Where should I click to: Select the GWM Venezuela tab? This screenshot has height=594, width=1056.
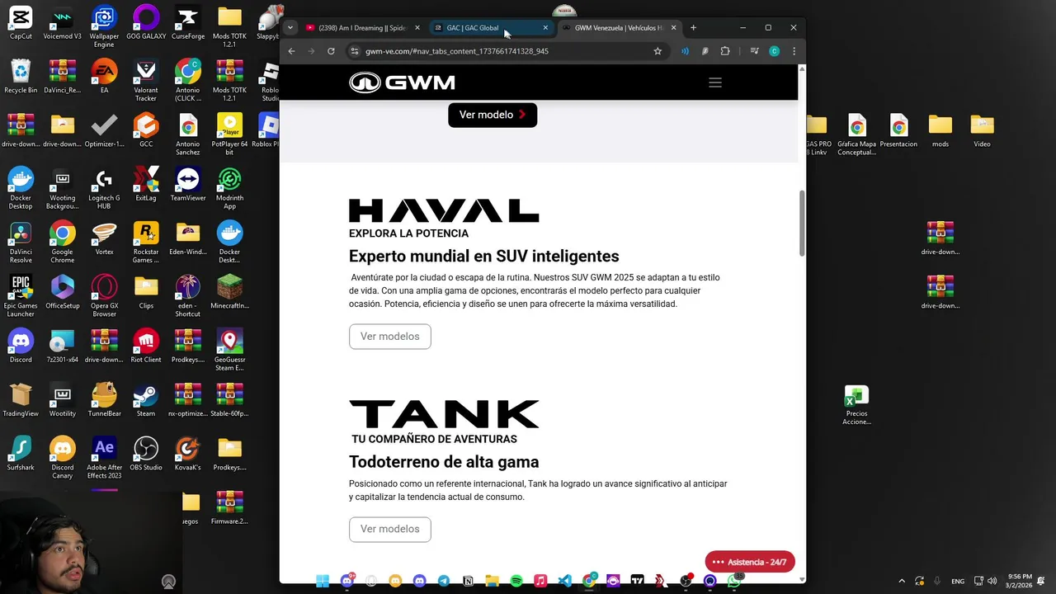620,28
